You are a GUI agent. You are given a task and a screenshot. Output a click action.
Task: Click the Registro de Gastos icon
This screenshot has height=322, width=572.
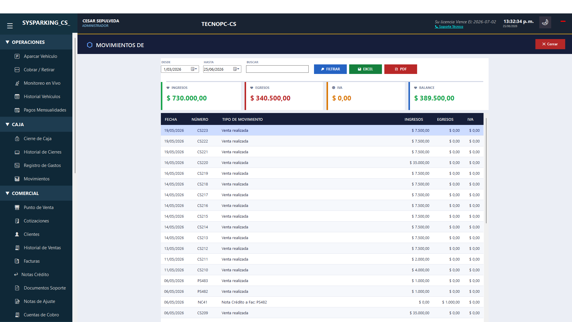pos(17,165)
